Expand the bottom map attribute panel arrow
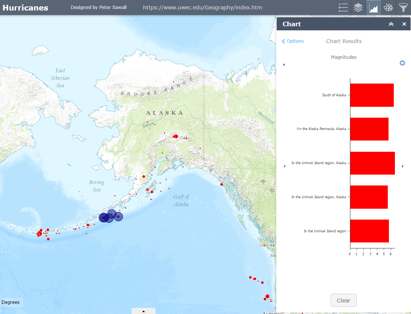 pyautogui.click(x=143, y=311)
